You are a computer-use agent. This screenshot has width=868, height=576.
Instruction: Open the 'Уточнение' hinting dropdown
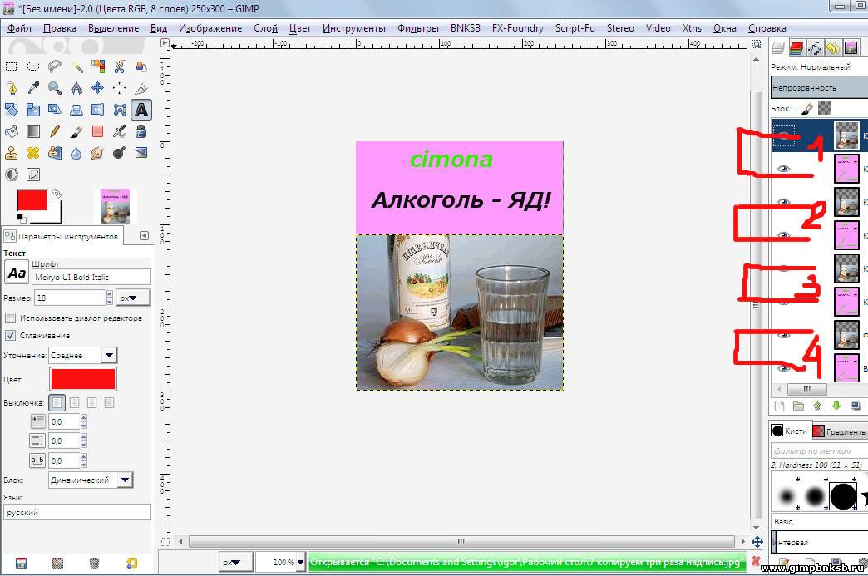[82, 355]
